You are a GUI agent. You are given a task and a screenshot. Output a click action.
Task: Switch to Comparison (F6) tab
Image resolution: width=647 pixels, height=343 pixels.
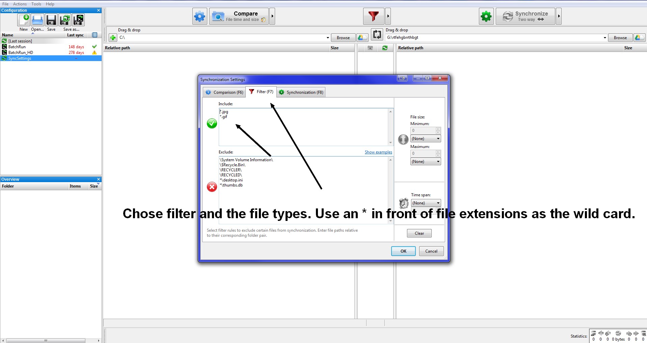coord(224,92)
